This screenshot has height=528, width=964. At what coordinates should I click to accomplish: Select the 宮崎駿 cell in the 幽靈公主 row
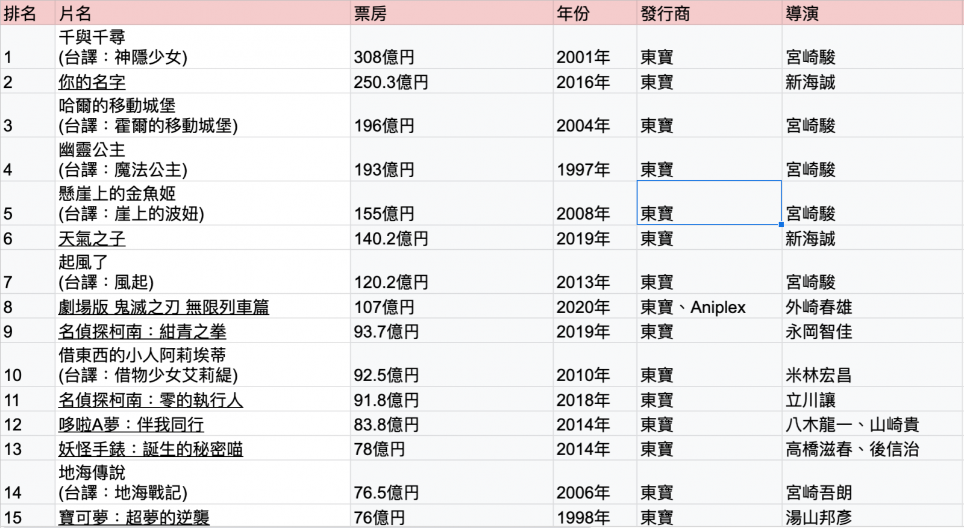[x=873, y=160]
